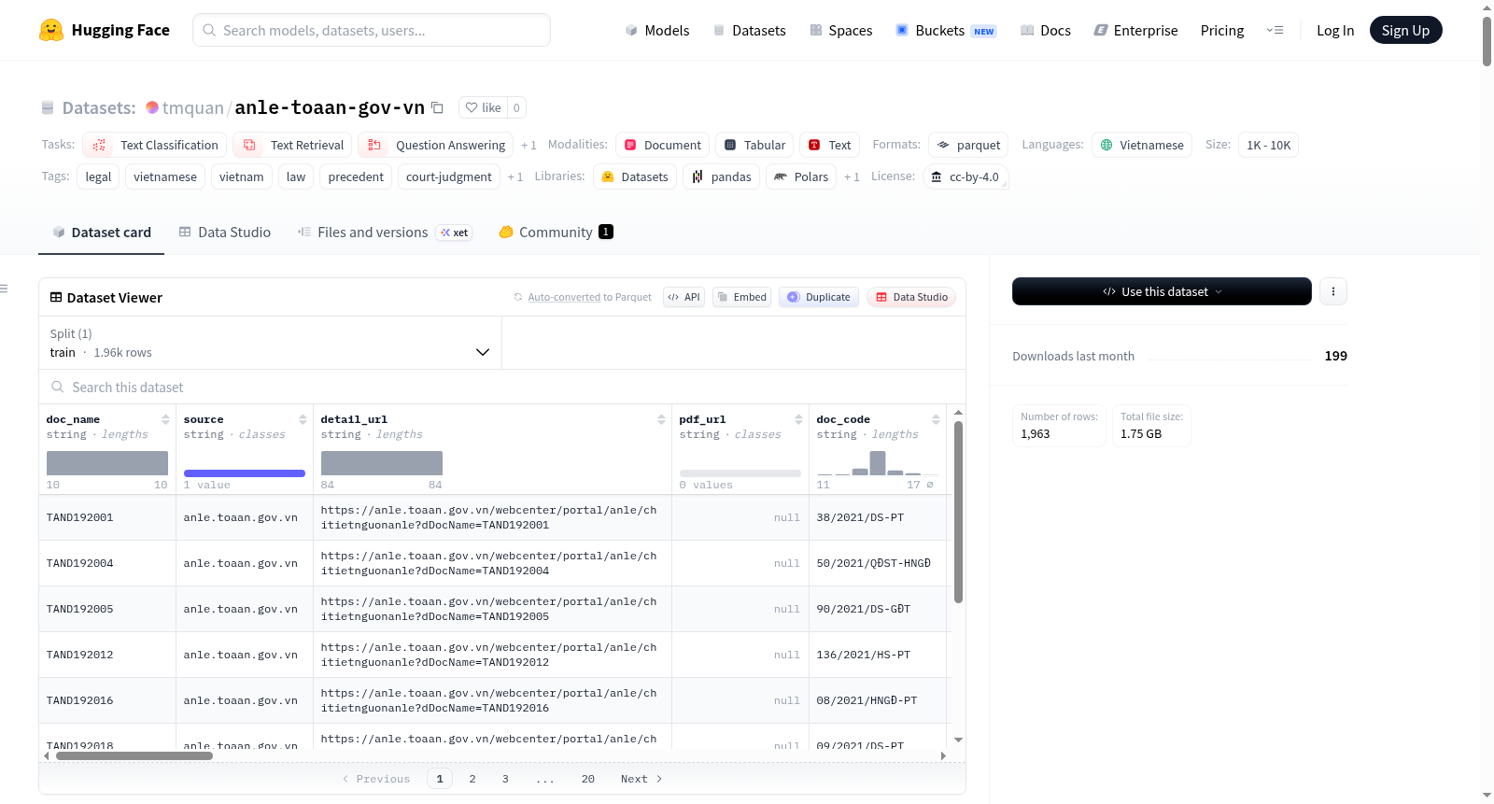Image resolution: width=1494 pixels, height=804 pixels.
Task: Open the Text Retrieval task tag
Action: (x=293, y=145)
